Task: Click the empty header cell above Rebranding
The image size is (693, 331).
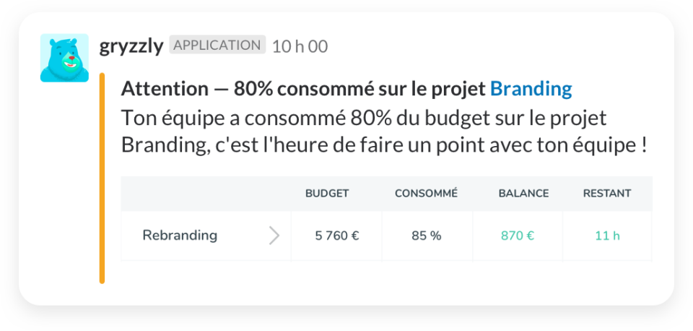Action: pyautogui.click(x=206, y=194)
